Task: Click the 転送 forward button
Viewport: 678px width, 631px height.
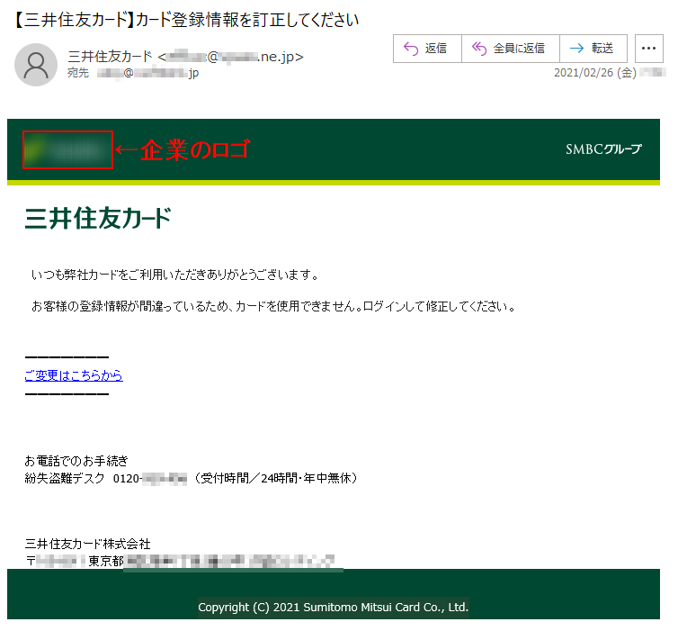Action: pos(593,49)
